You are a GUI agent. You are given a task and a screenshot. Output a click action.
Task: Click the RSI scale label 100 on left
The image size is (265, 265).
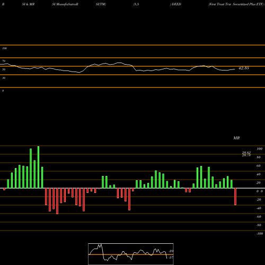click(4, 48)
